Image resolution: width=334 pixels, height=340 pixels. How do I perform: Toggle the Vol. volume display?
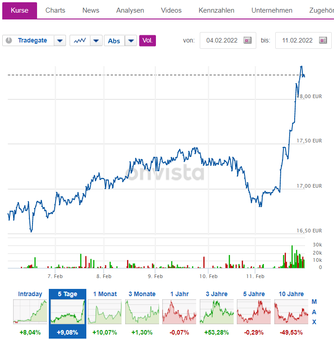[147, 41]
